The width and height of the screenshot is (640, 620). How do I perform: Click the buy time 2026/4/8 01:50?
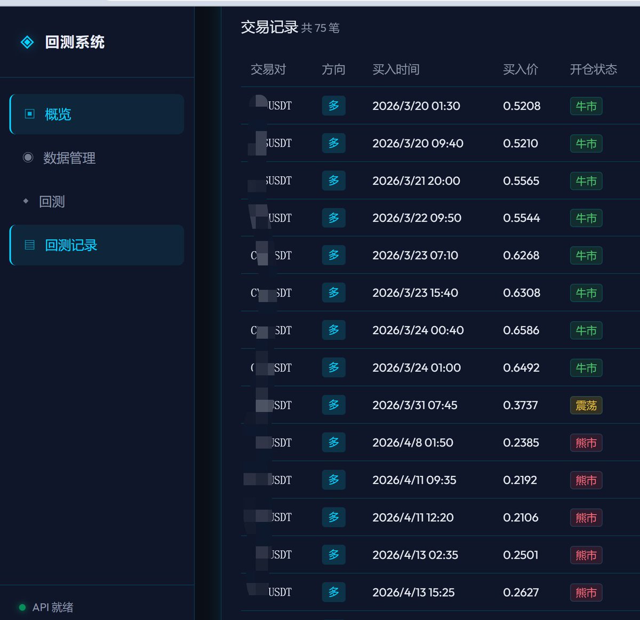413,442
